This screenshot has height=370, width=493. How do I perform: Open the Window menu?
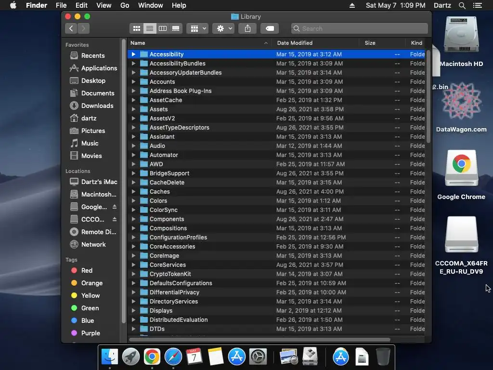(151, 5)
